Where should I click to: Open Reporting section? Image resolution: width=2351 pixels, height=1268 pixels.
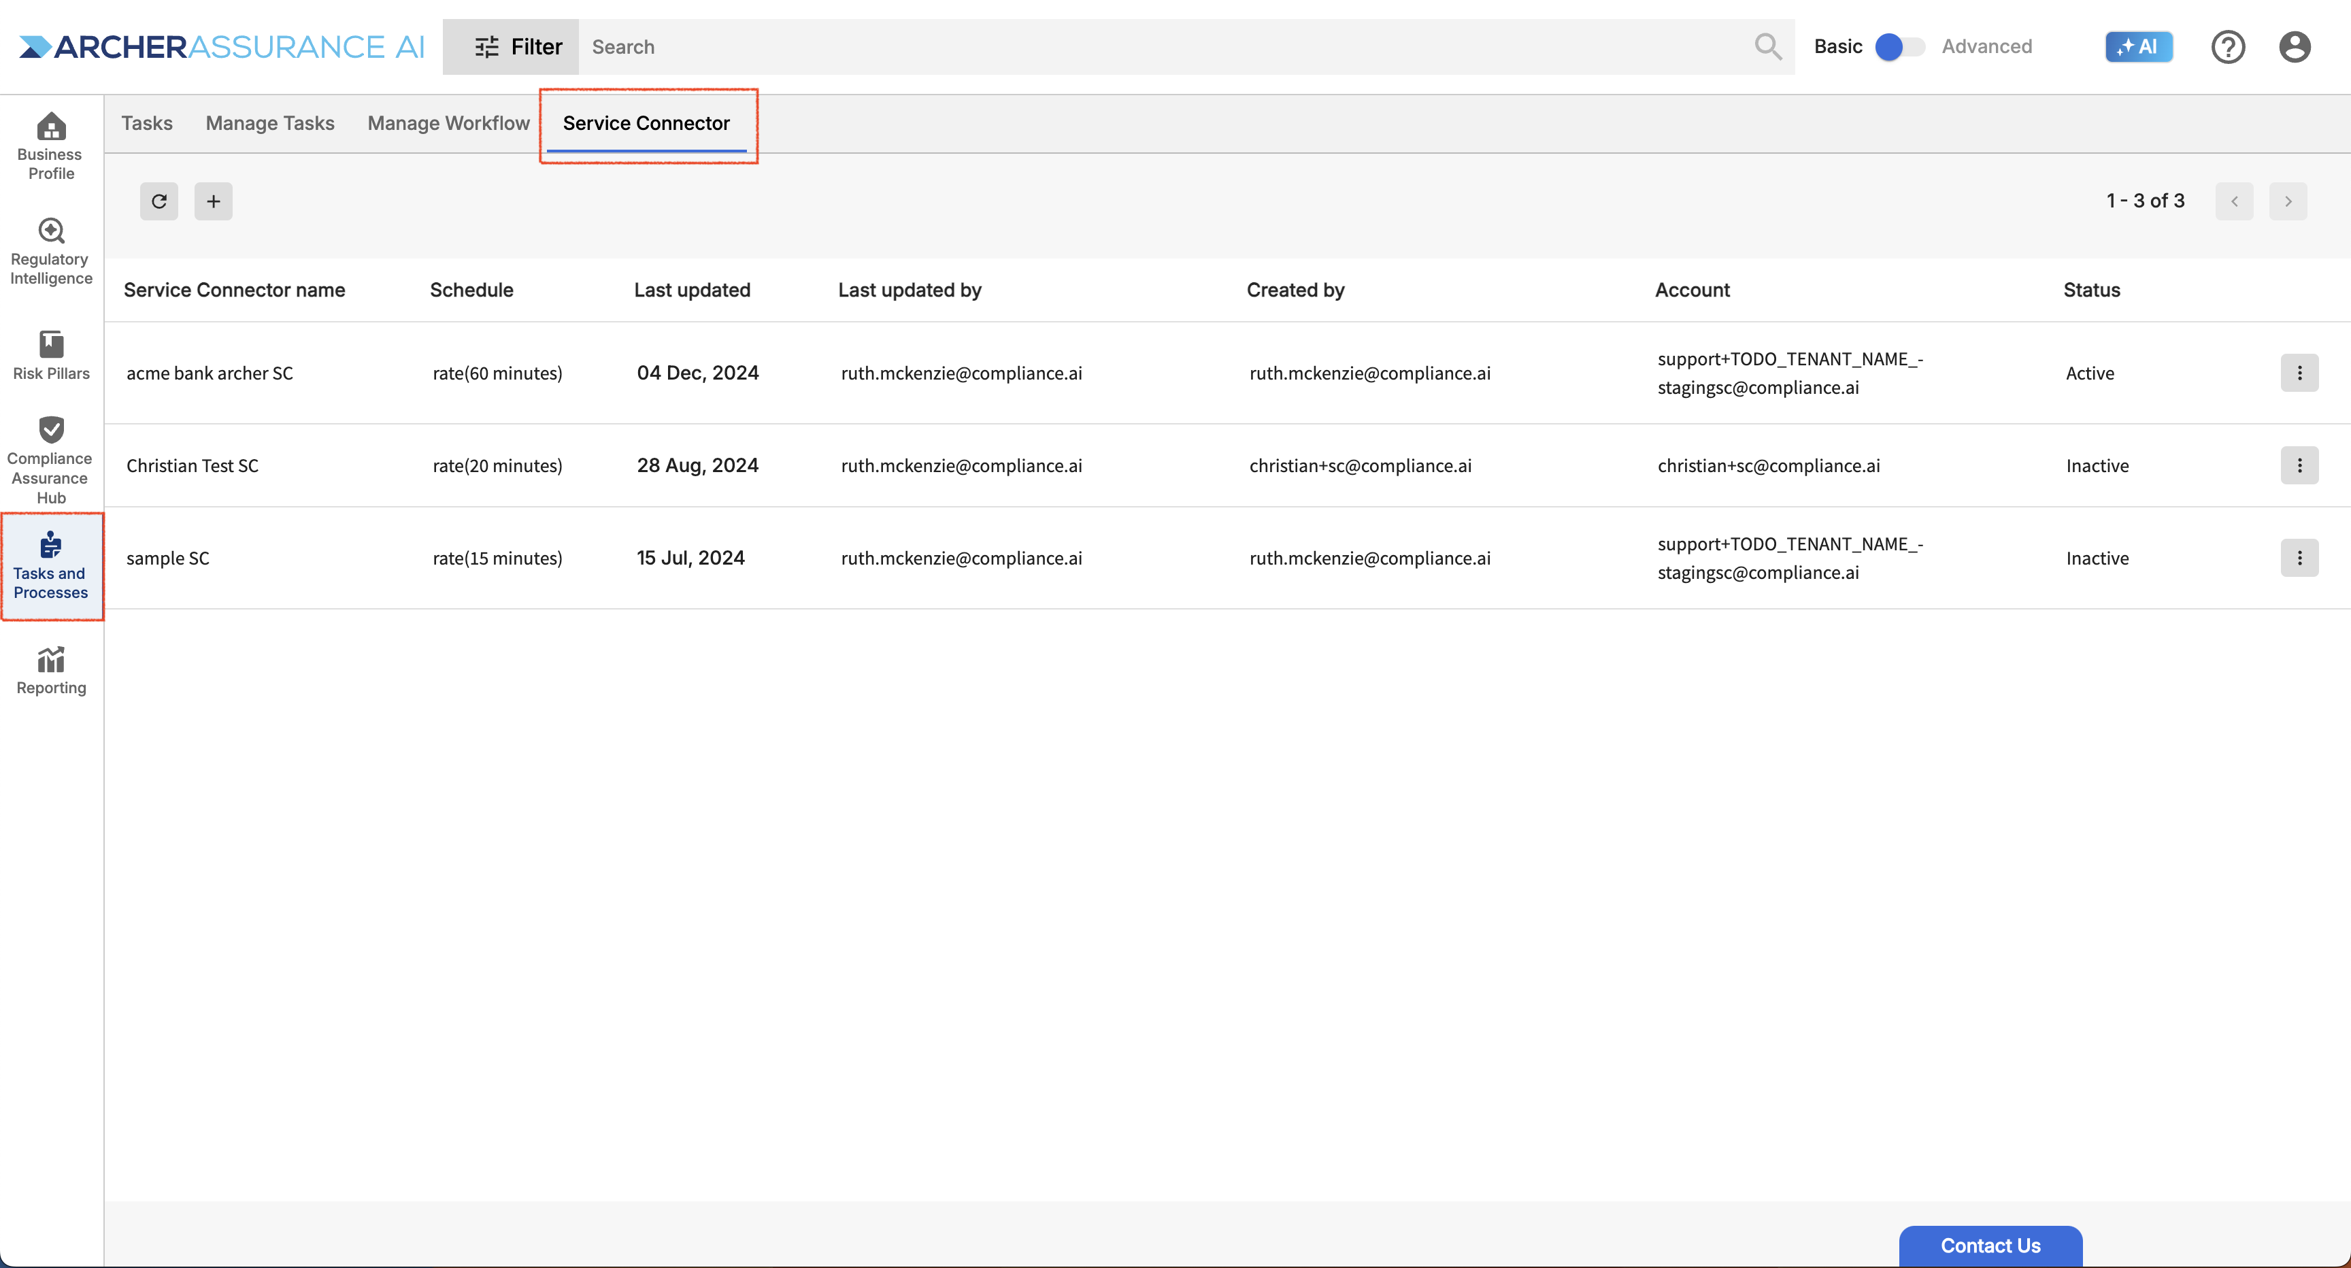[51, 671]
